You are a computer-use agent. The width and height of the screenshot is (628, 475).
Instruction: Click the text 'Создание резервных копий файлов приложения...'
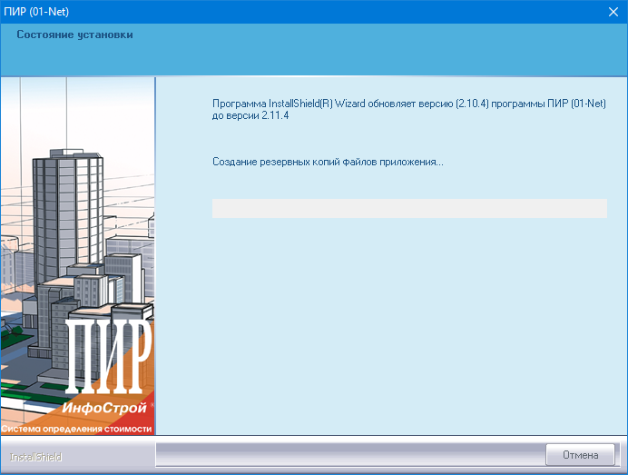tap(328, 162)
